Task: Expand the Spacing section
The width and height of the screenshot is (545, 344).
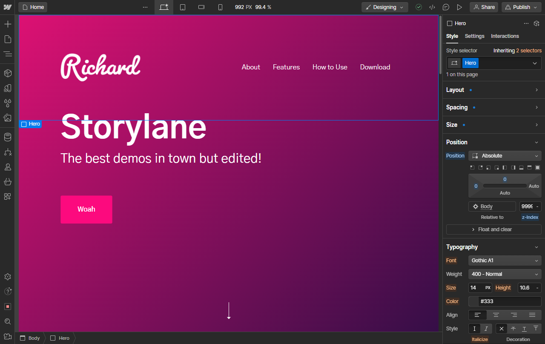Action: coord(494,107)
